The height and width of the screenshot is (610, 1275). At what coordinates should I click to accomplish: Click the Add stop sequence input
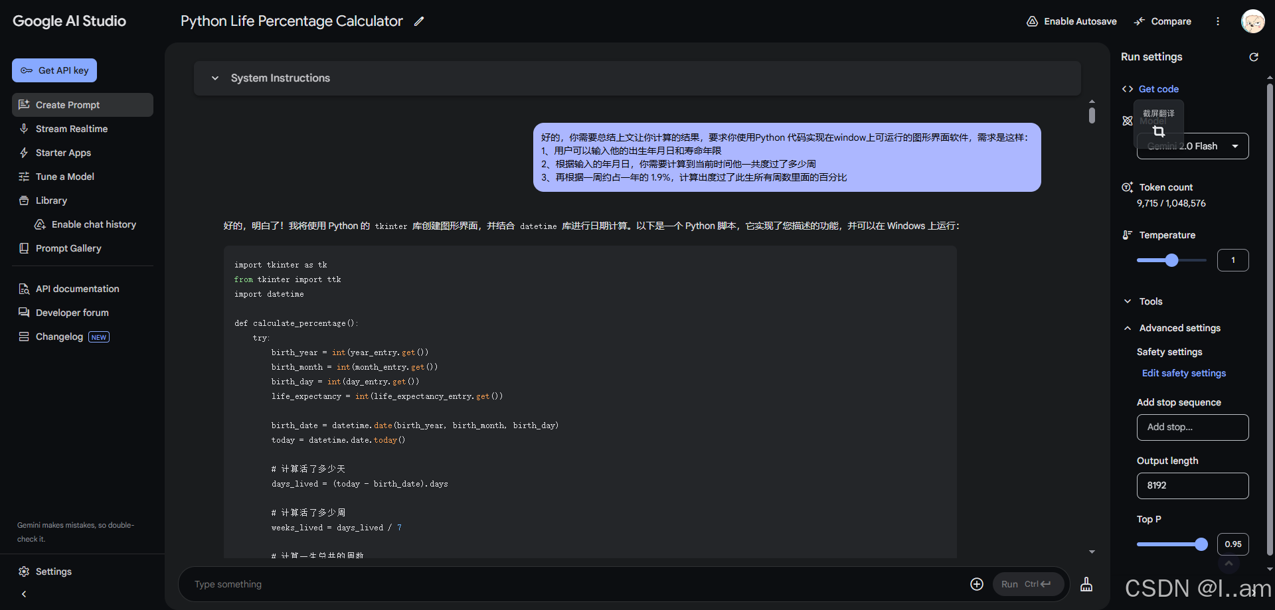click(x=1193, y=427)
